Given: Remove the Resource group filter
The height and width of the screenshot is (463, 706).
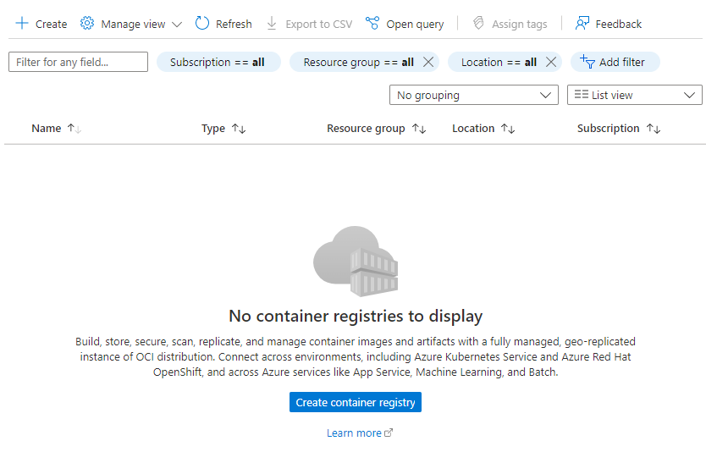Looking at the screenshot, I should point(428,62).
